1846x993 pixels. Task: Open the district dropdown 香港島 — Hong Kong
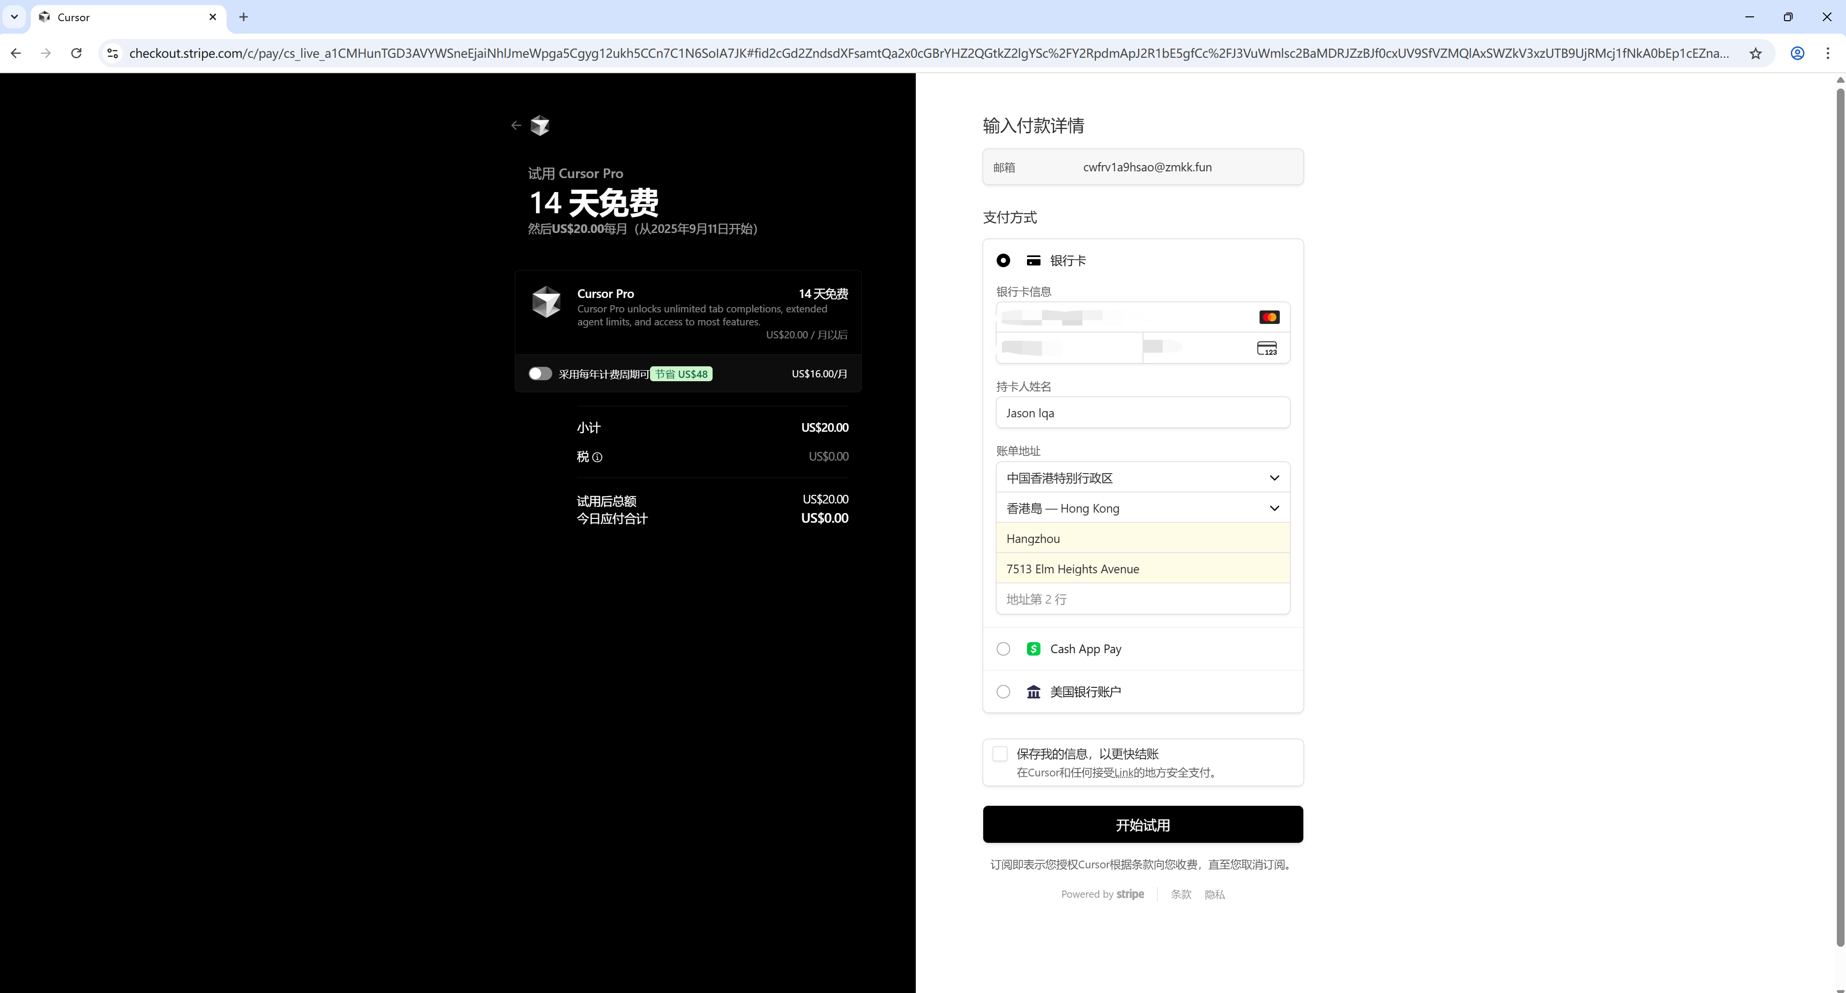coord(1143,508)
